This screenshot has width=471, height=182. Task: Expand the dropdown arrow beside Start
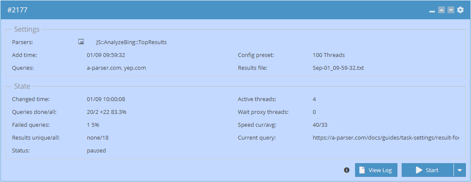pos(459,170)
